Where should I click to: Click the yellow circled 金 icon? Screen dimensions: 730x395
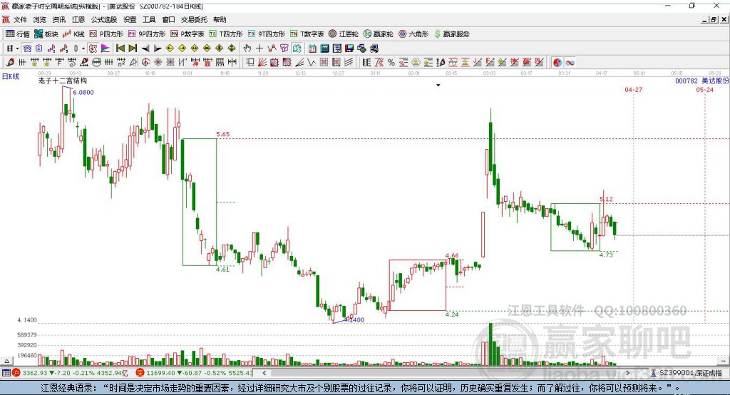[416, 63]
